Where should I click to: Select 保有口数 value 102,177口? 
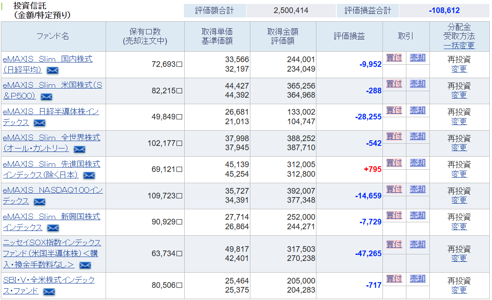point(165,143)
